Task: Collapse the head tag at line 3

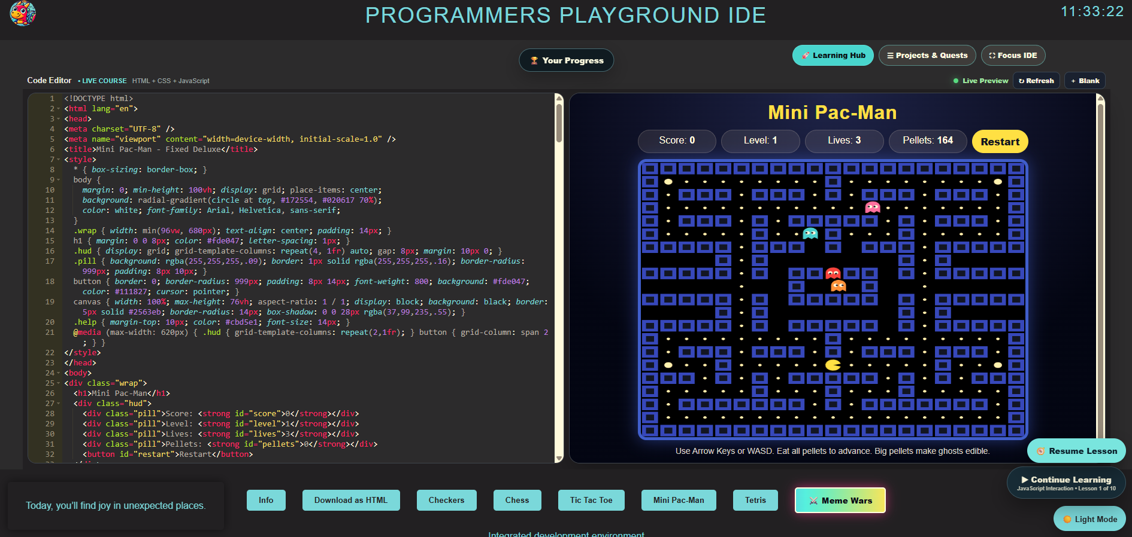Action: pyautogui.click(x=58, y=119)
